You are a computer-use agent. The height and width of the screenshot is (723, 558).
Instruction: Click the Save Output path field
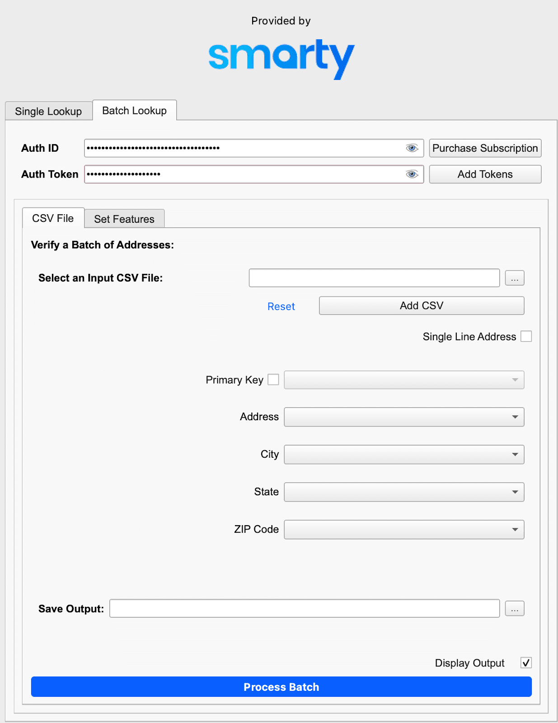(x=305, y=609)
